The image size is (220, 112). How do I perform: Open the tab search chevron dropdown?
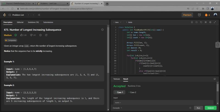point(197,3)
